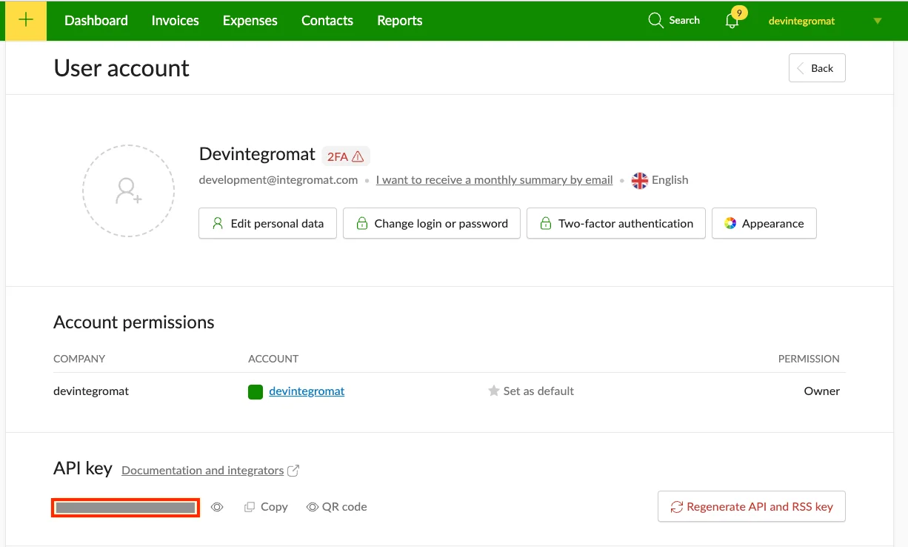Click the external link icon beside Documentation
The height and width of the screenshot is (547, 908).
point(293,471)
